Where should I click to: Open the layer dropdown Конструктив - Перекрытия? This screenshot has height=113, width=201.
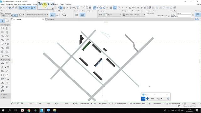tap(37, 15)
